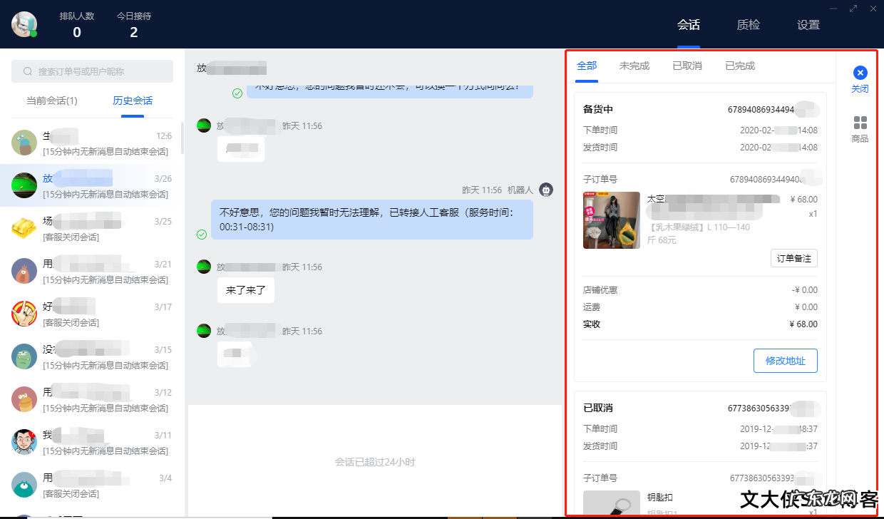Viewport: 884px width, 519px height.
Task: Switch to the 未完成 order filter tab
Action: tap(634, 65)
